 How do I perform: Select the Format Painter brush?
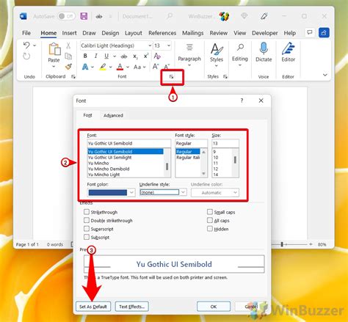[x=68, y=67]
